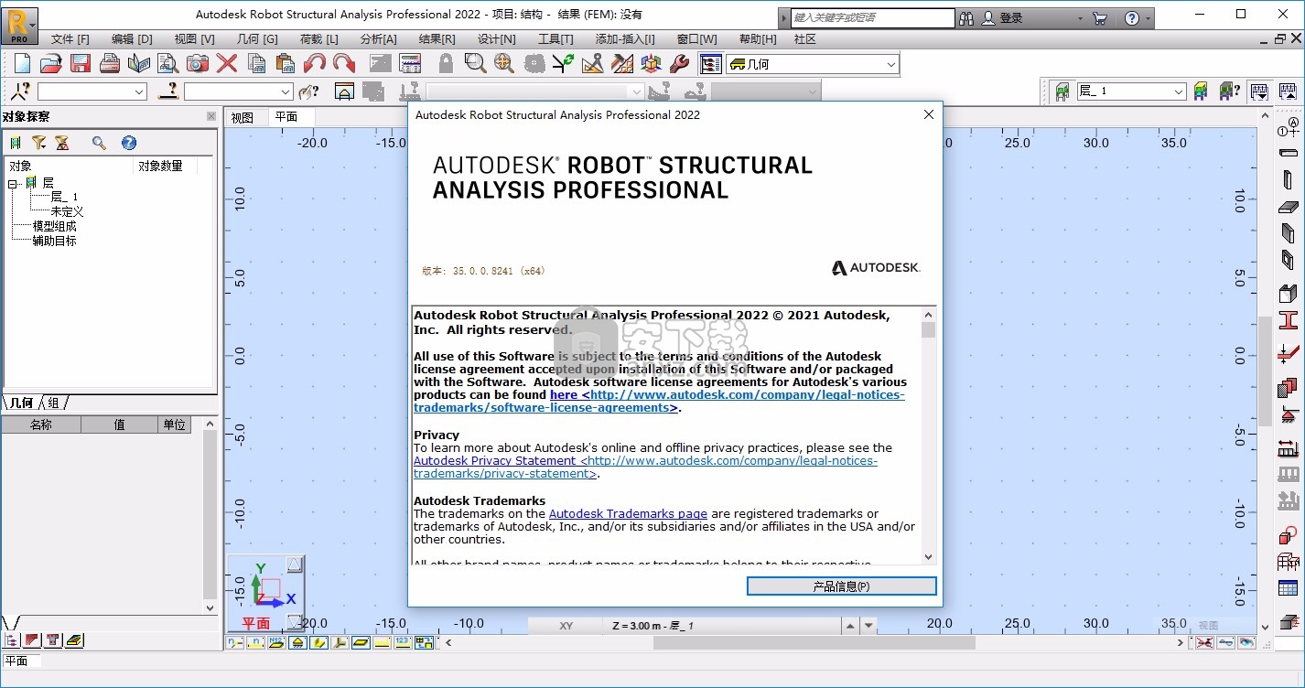Click the Print icon
Viewport: 1305px width, 688px height.
[110, 63]
